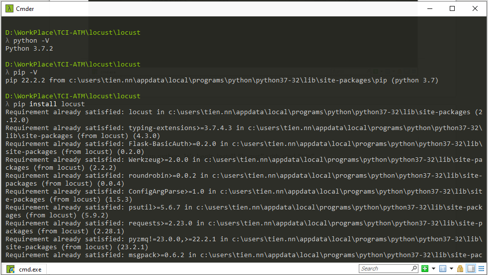The width and height of the screenshot is (488, 275).
Task: Click the magnifier icon in Search box
Action: [x=413, y=269]
